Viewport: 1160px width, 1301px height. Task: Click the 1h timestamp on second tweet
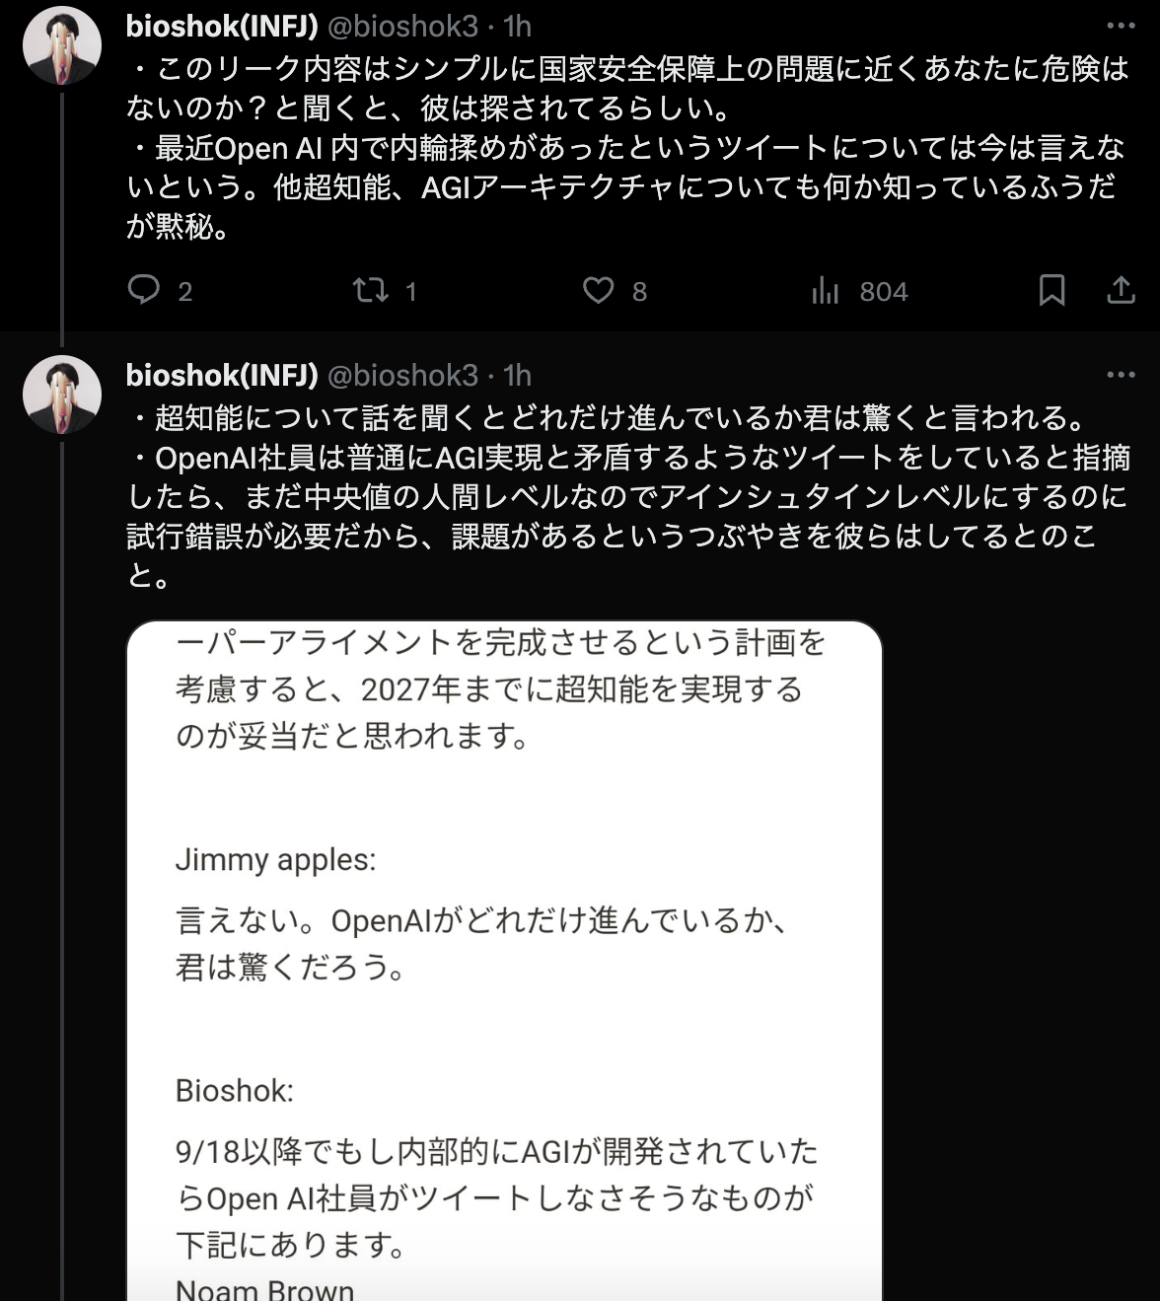pyautogui.click(x=517, y=375)
